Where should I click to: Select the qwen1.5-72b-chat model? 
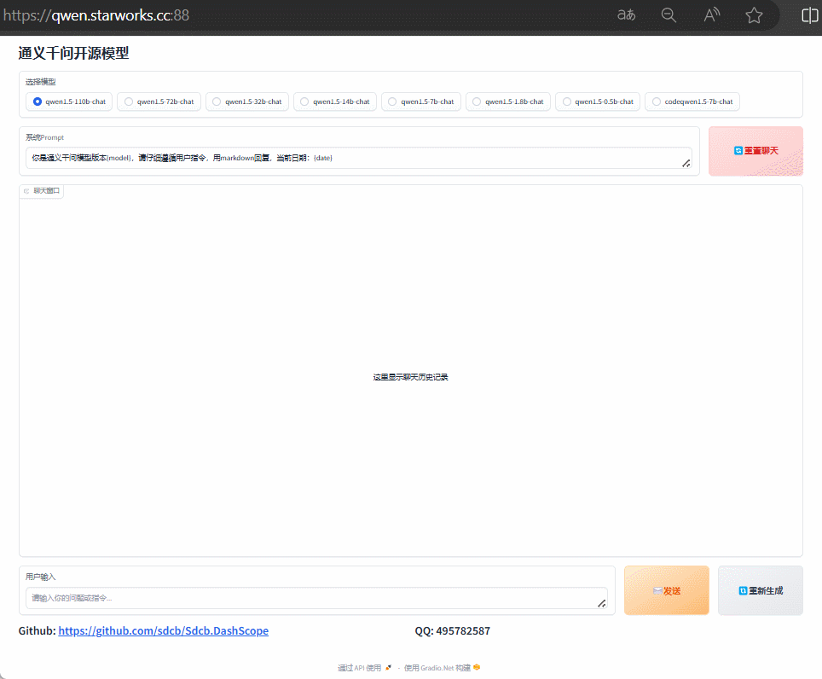(x=128, y=102)
